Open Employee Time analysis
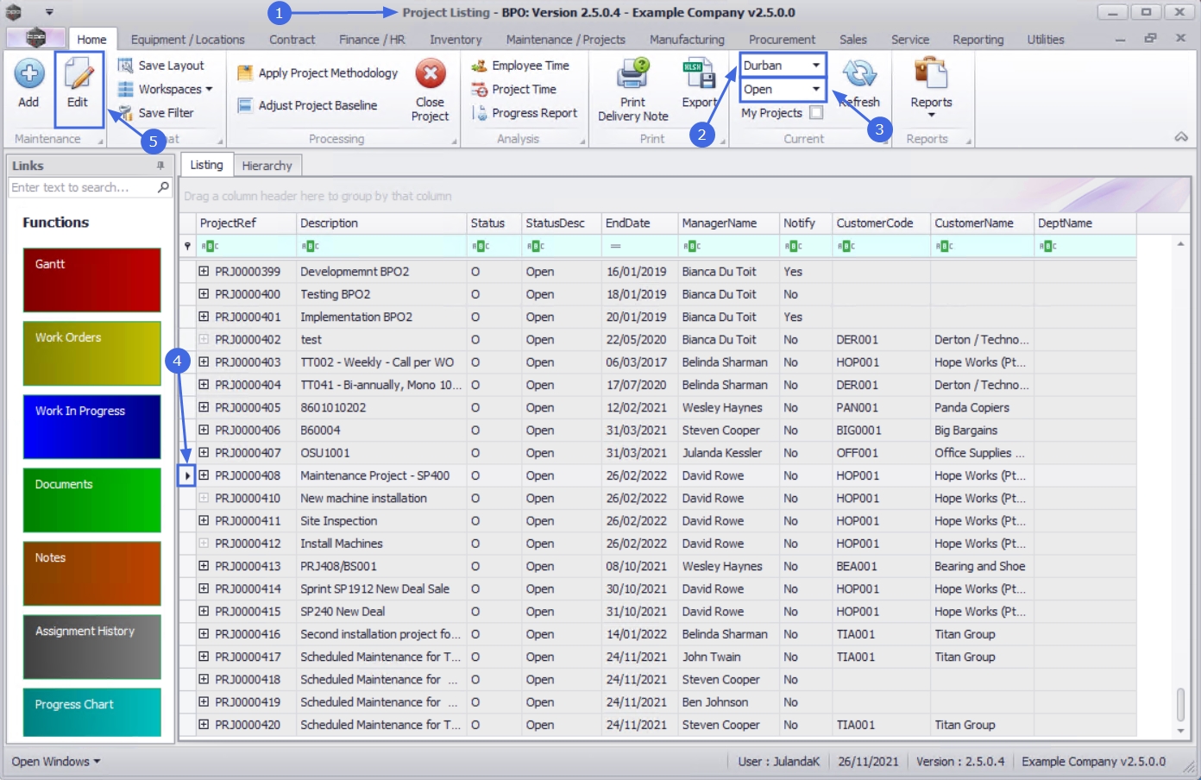 point(520,66)
